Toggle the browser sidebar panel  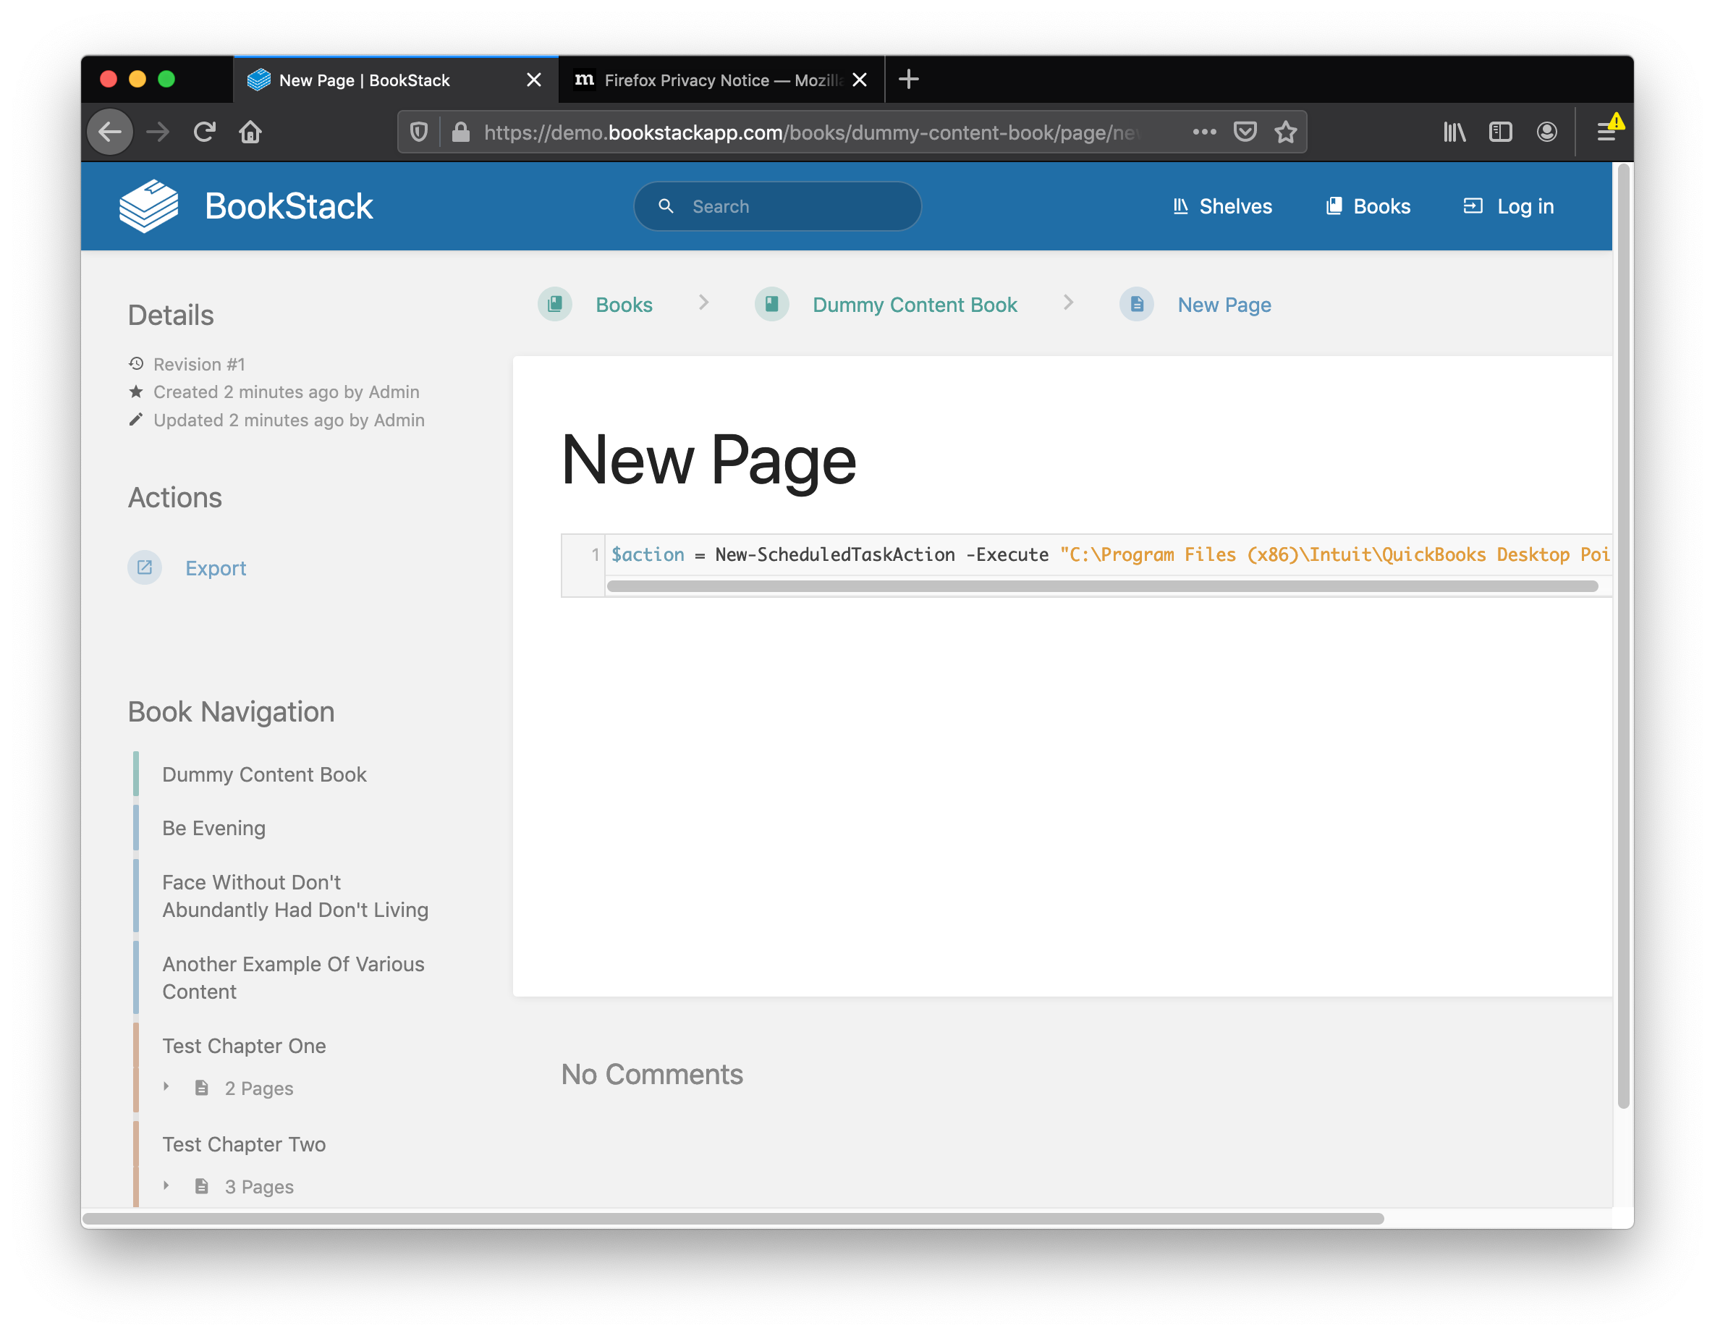pos(1500,131)
